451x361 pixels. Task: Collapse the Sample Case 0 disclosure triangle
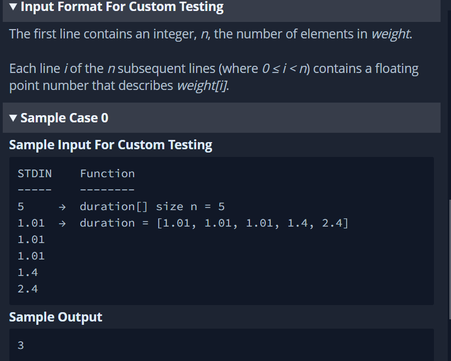13,118
